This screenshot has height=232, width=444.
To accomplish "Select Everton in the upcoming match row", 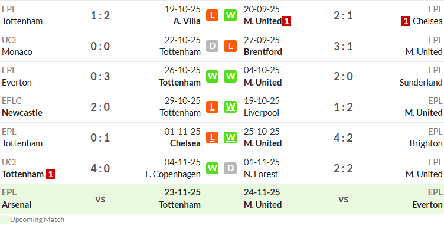I will tap(427, 205).
